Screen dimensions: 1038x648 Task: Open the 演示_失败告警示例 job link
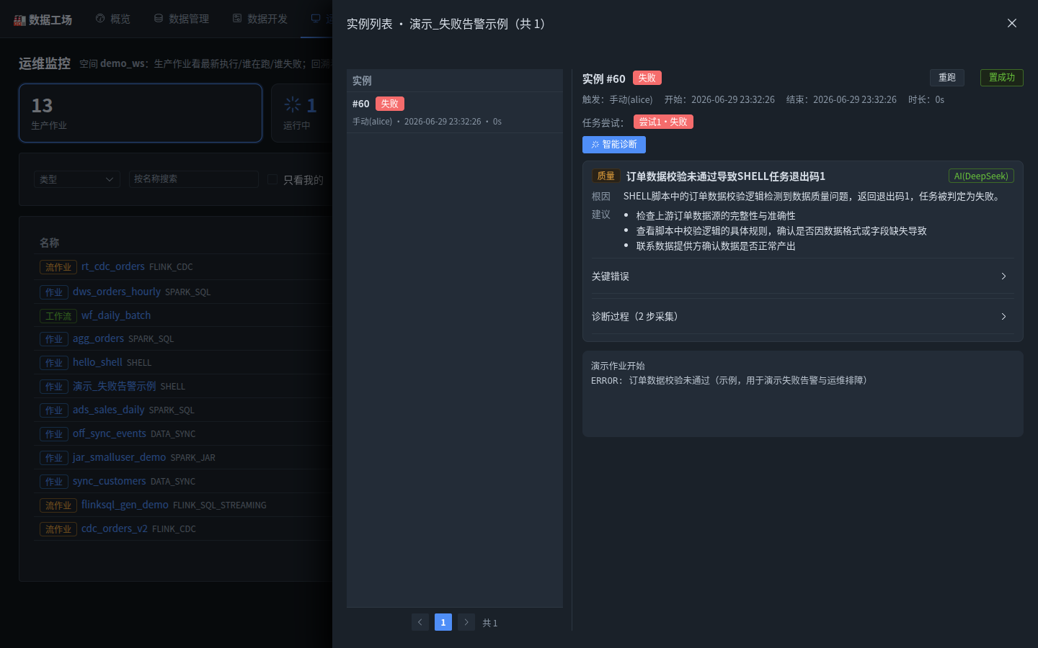[x=115, y=386]
